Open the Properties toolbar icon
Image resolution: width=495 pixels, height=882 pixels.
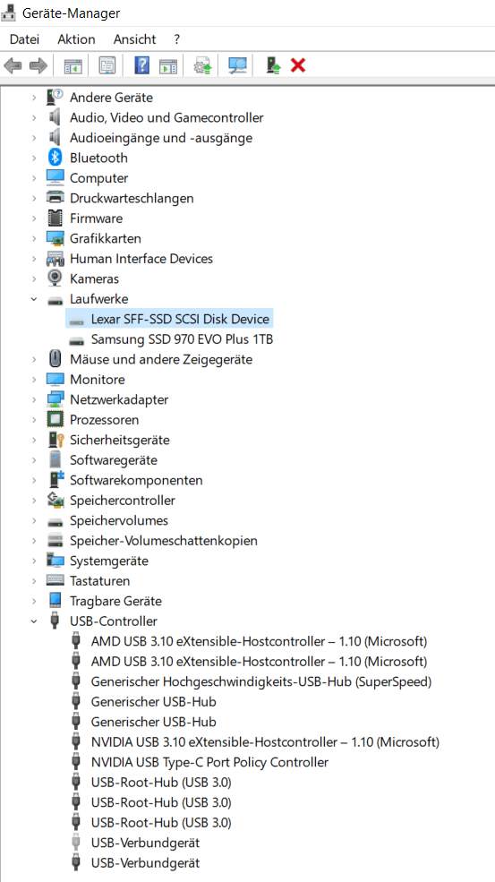(x=107, y=65)
